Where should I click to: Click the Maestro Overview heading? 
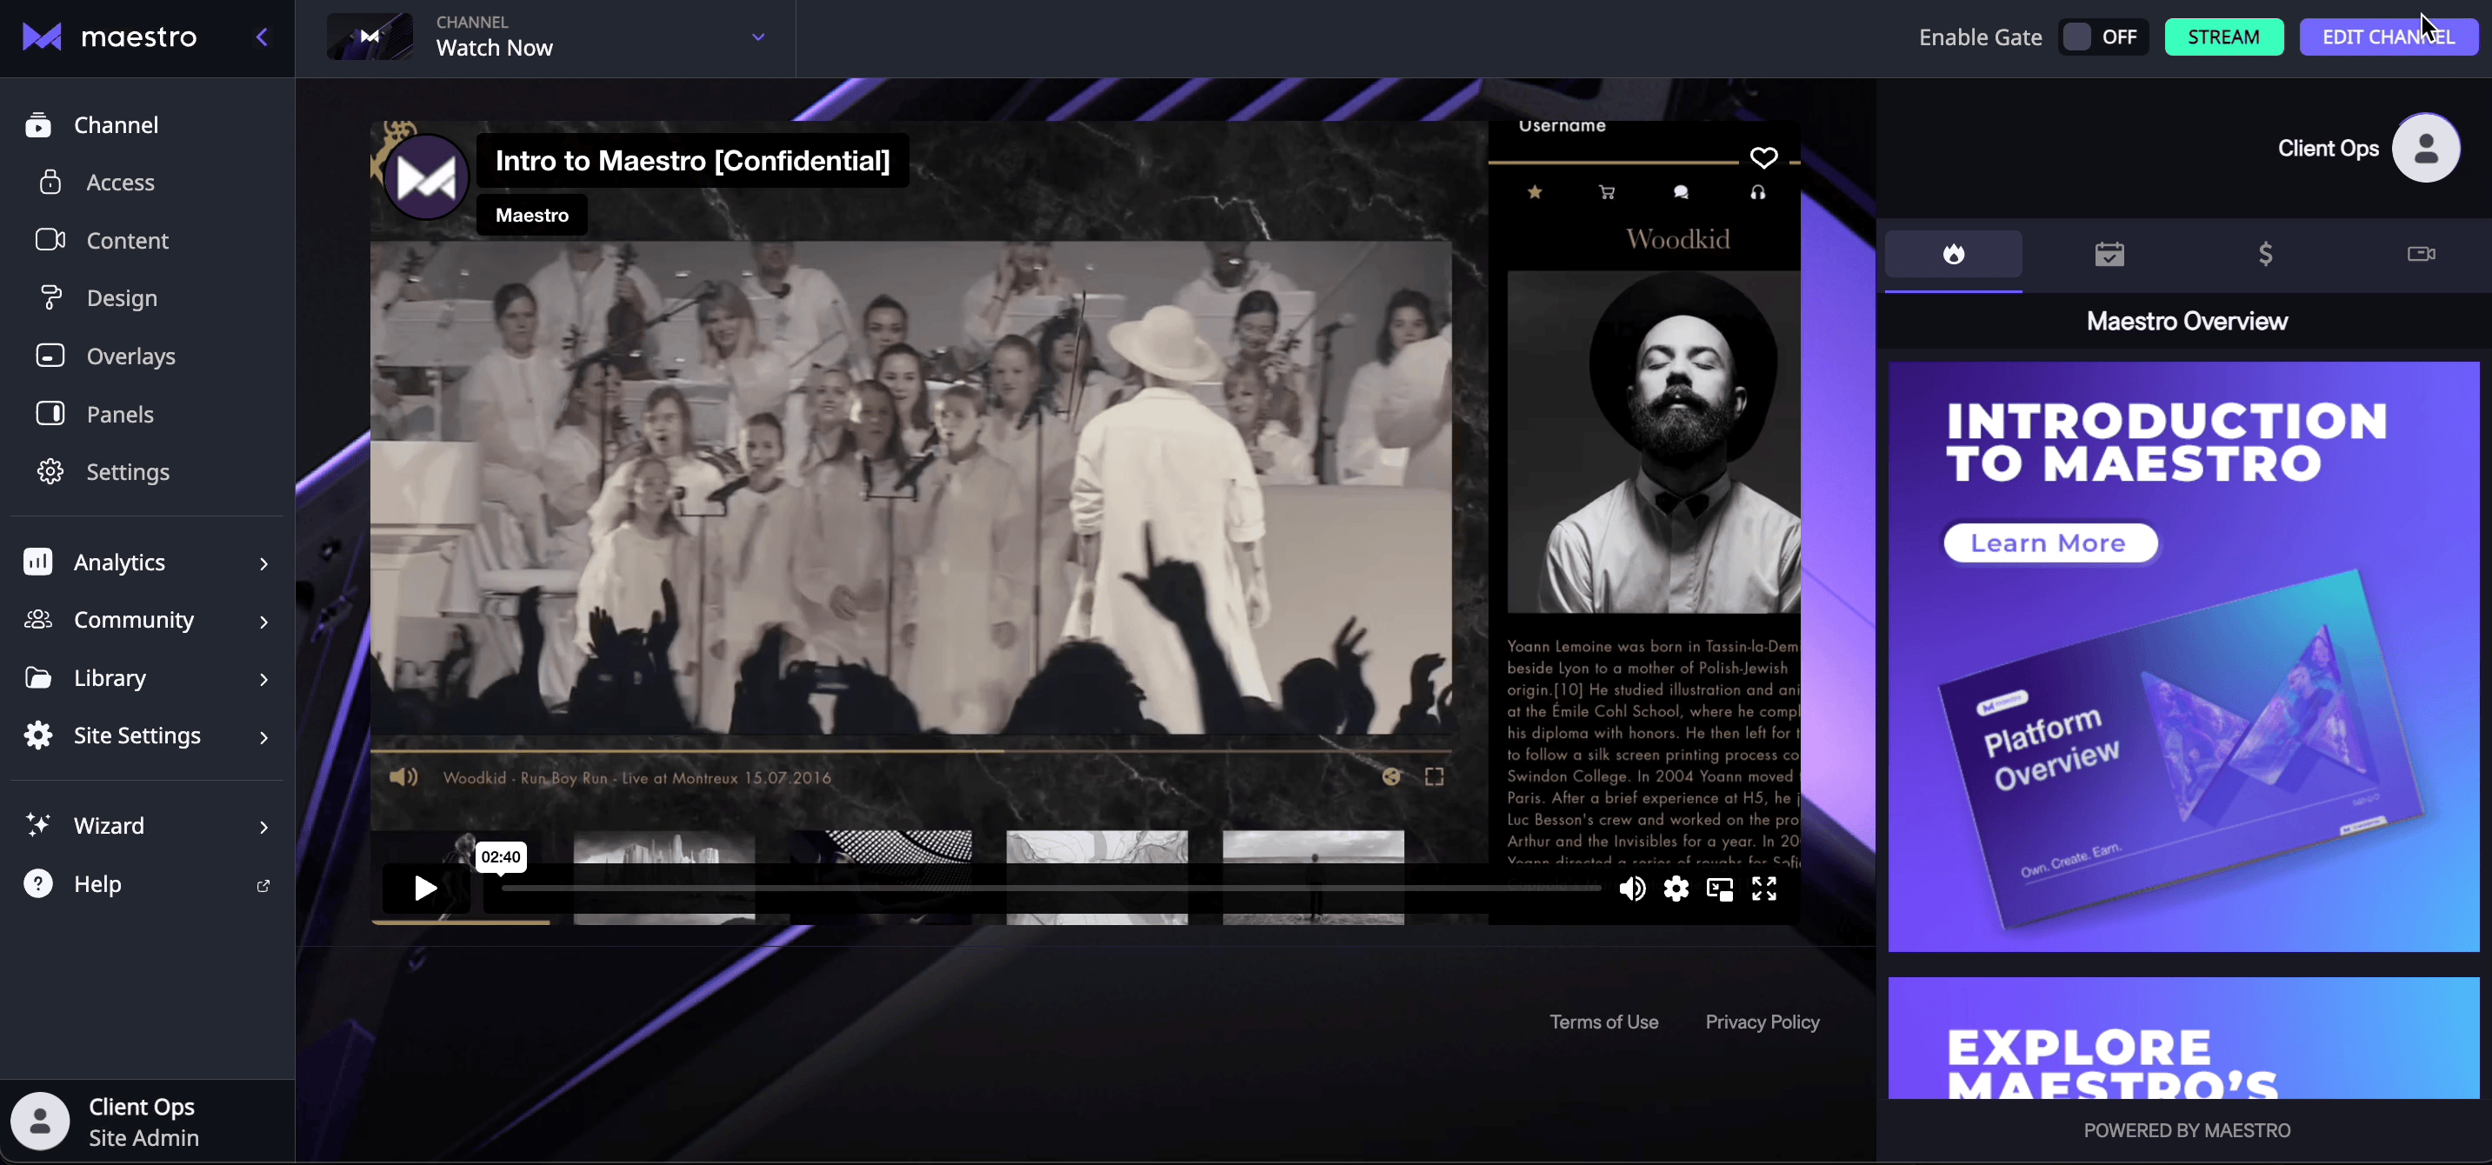coord(2186,322)
